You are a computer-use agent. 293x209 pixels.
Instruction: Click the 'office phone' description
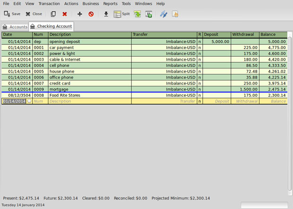click(x=61, y=77)
